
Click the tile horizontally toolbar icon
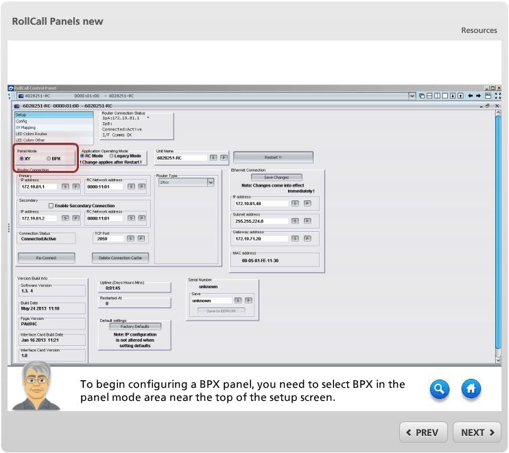[x=429, y=96]
